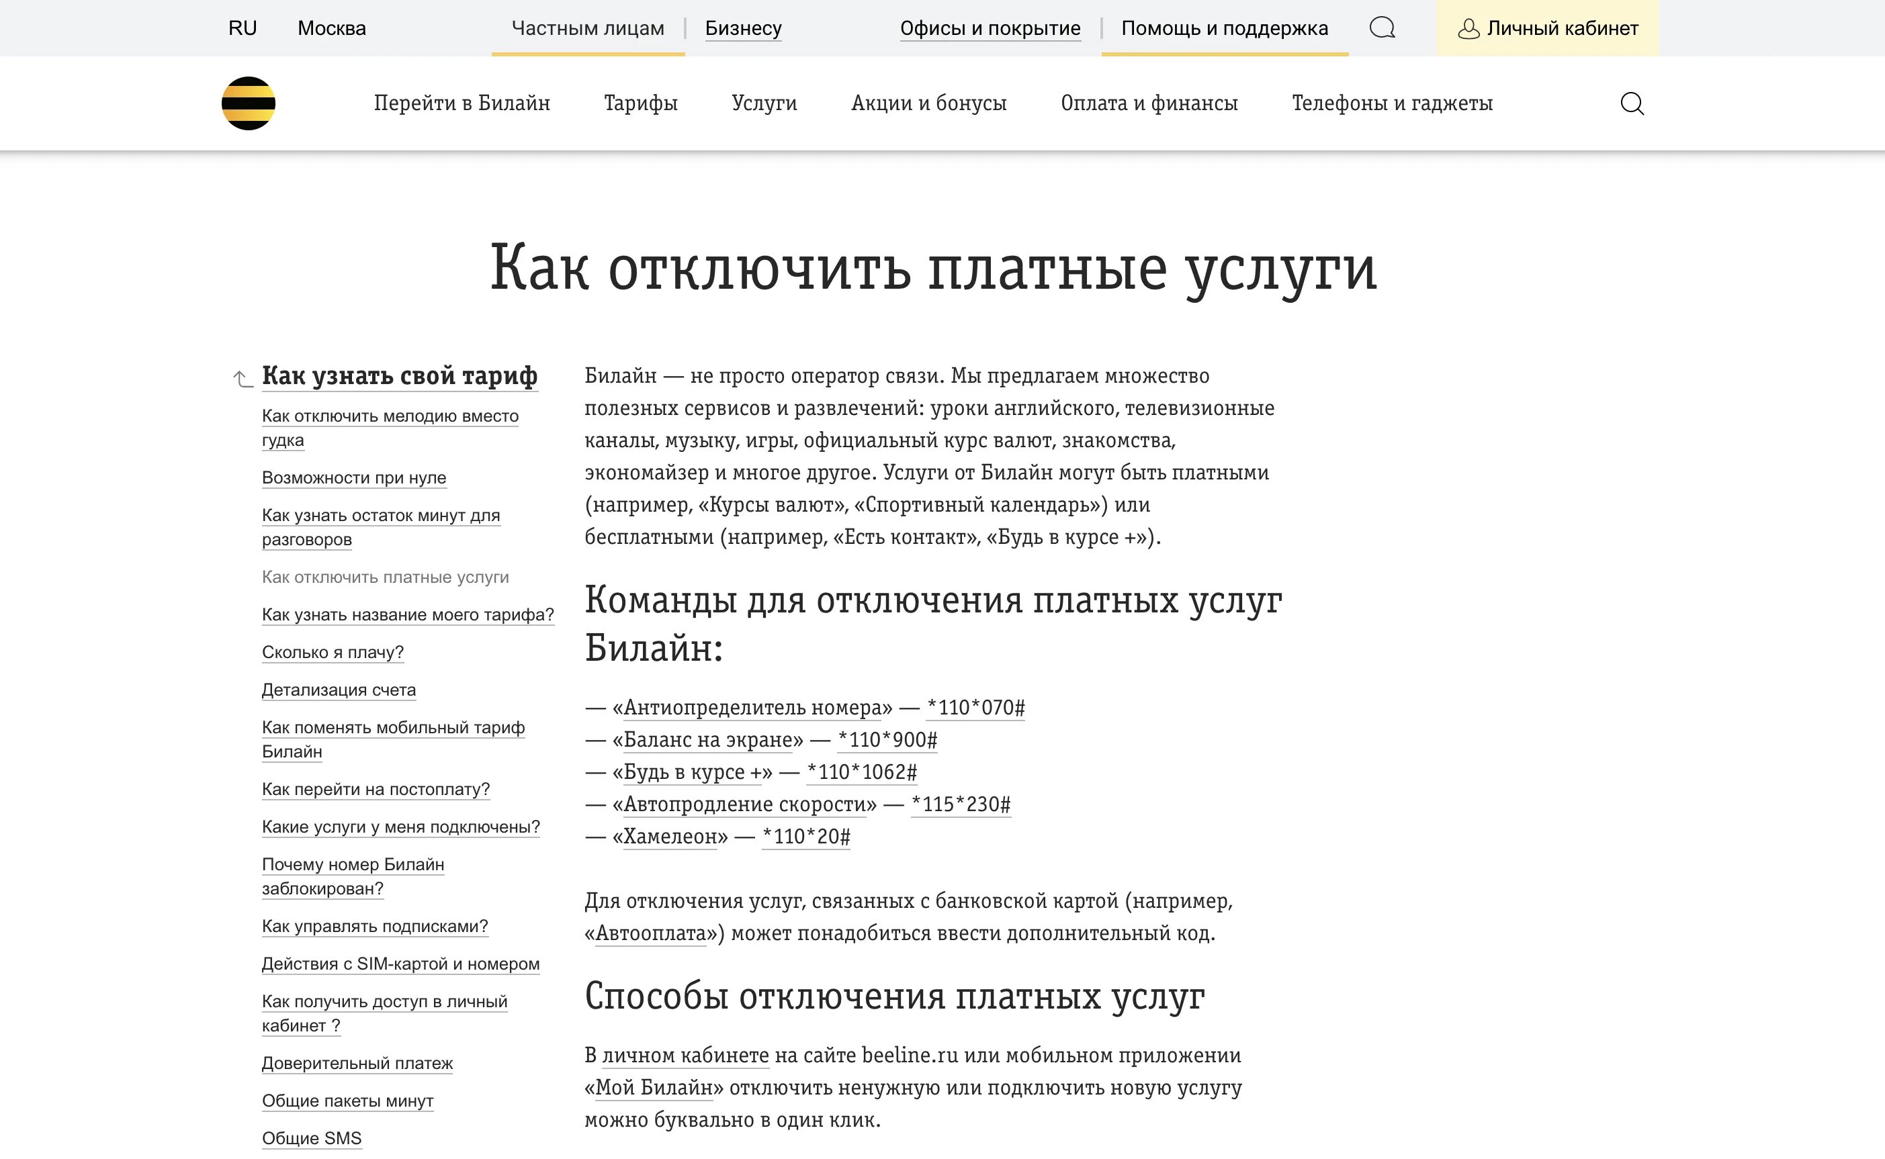Open the Услуги menu item
Screen dimensions: 1885x1159
click(764, 103)
